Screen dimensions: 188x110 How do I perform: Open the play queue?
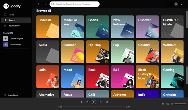tap(163, 104)
